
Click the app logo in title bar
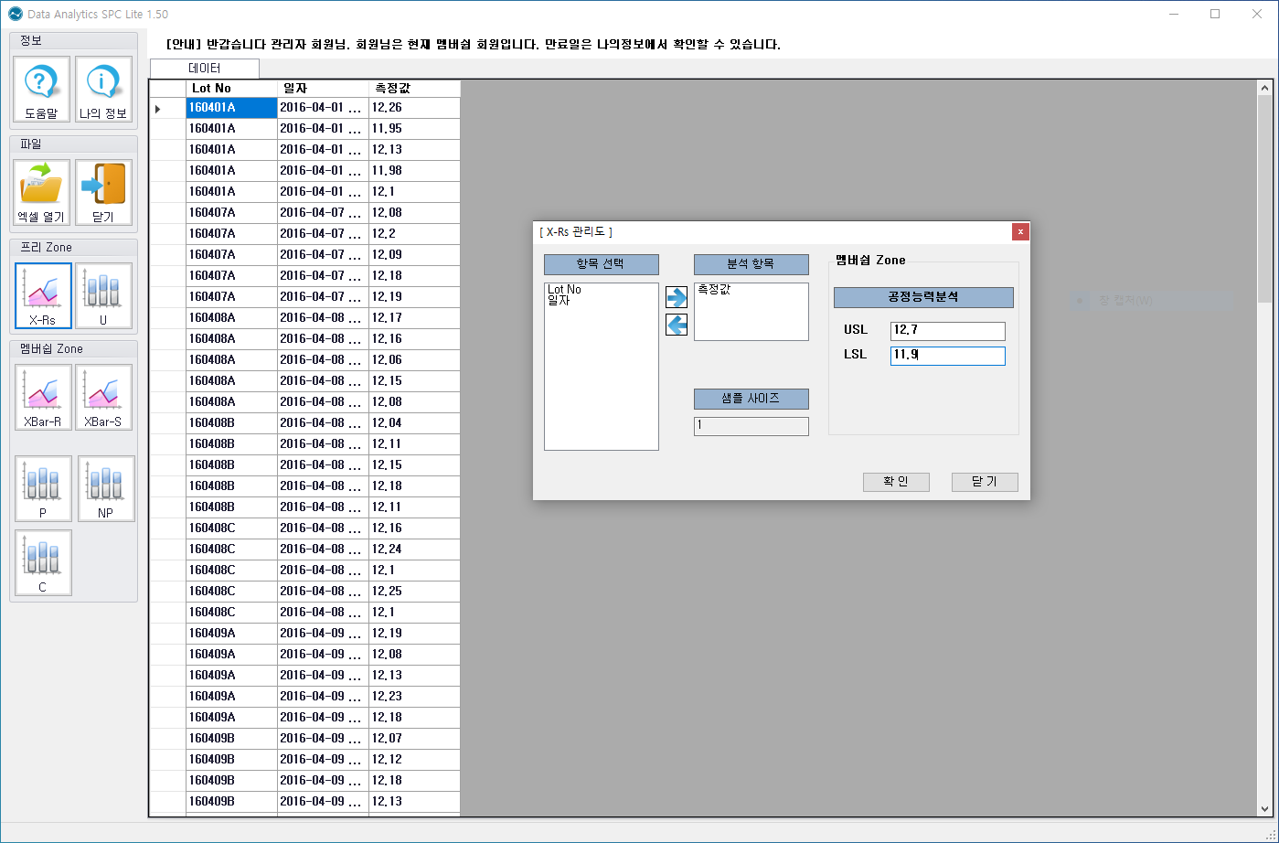click(x=16, y=14)
